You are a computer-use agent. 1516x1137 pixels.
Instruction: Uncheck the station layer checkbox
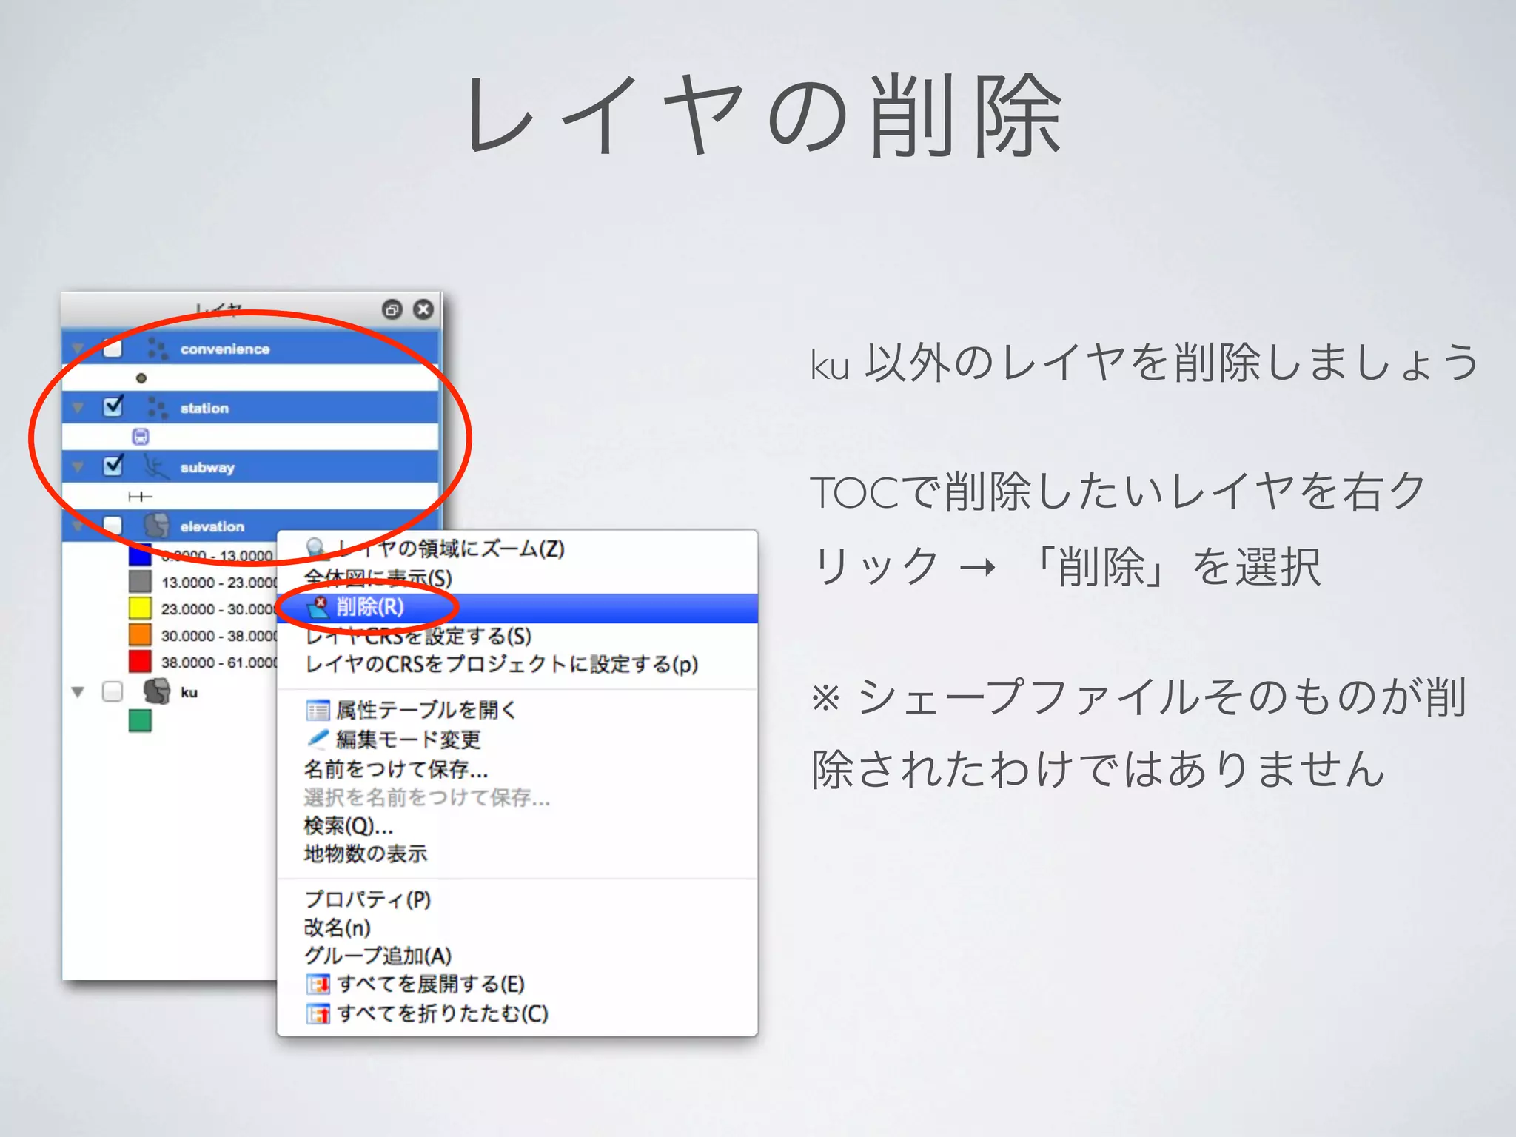(113, 406)
